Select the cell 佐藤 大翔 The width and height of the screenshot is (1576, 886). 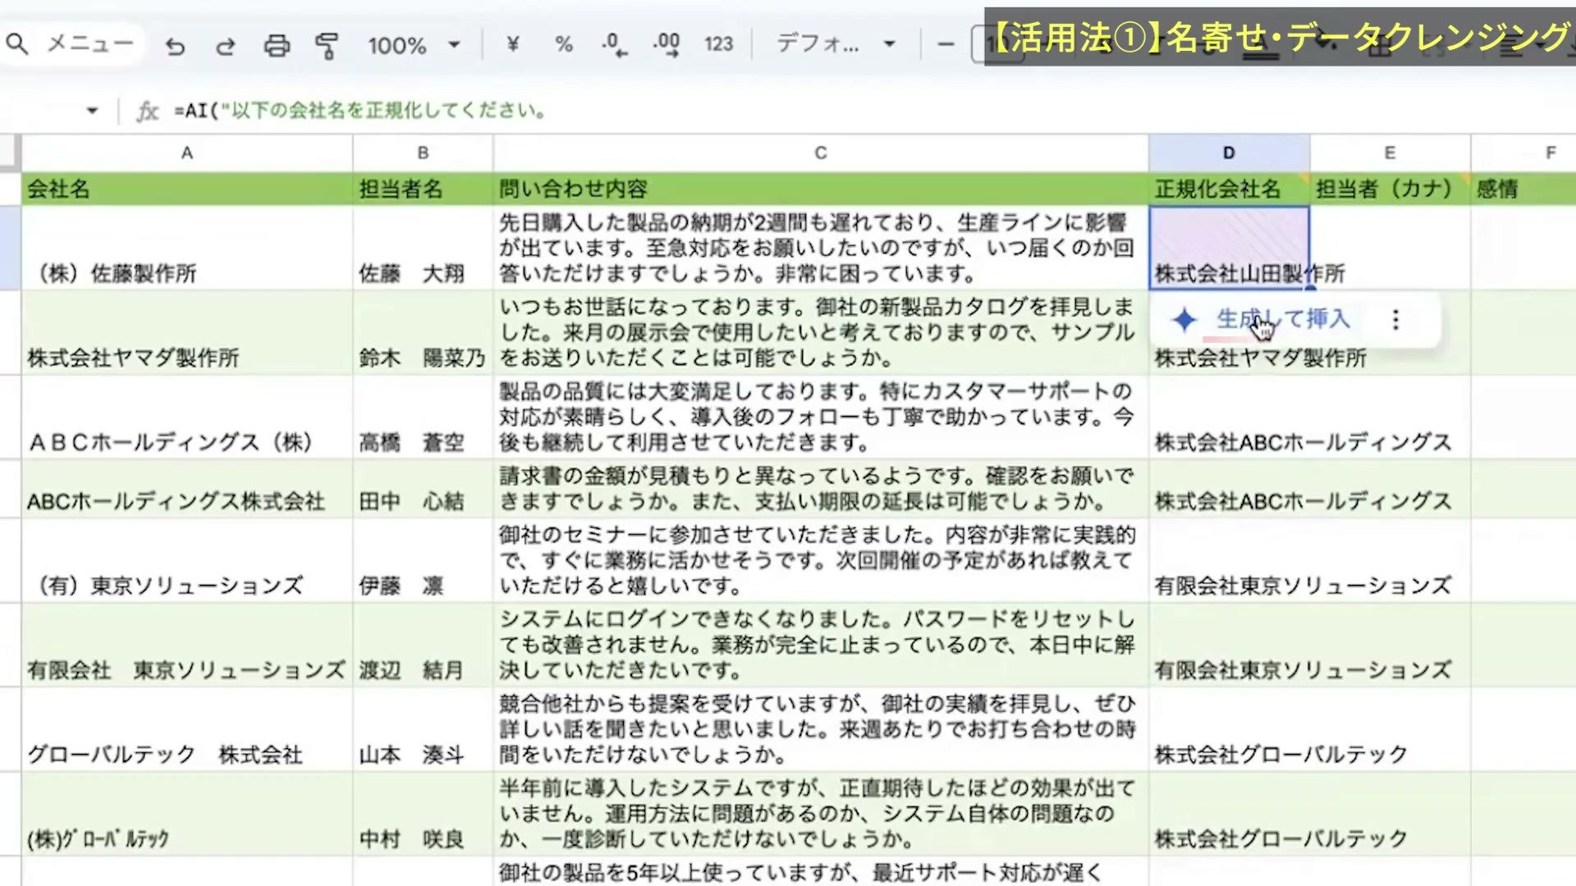click(x=423, y=248)
